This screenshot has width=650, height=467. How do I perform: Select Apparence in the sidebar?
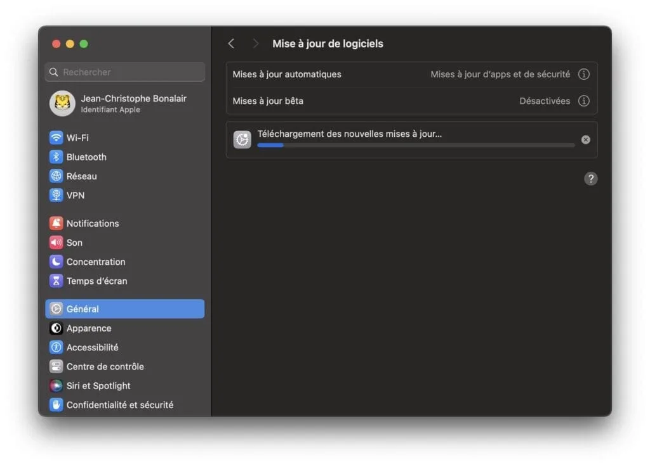point(89,328)
